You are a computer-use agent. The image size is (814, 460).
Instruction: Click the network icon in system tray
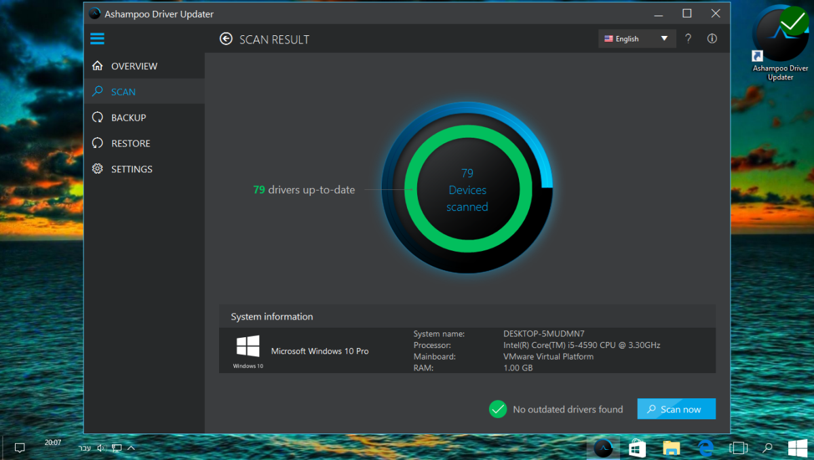pos(117,448)
